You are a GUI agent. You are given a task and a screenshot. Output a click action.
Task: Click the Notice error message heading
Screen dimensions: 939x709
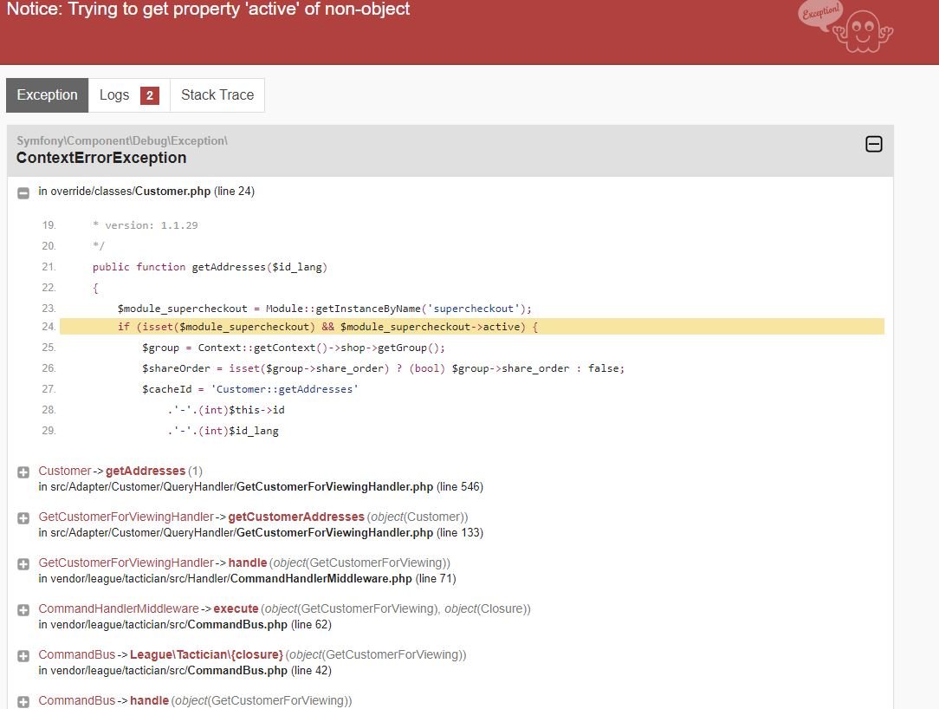(208, 9)
